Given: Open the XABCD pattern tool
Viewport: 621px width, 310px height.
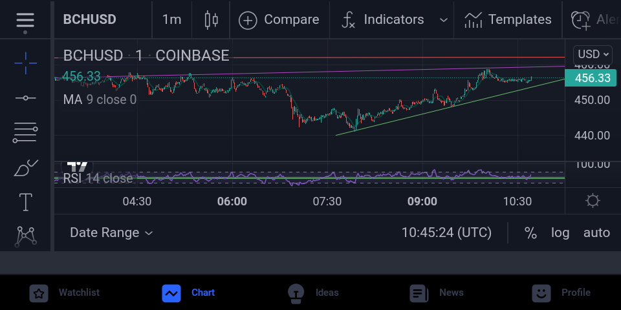Looking at the screenshot, I should (x=26, y=236).
